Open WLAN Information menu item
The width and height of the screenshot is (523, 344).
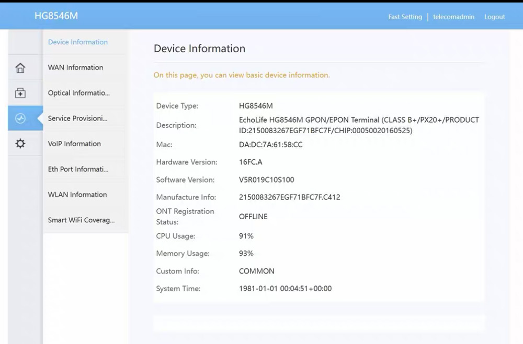point(77,195)
